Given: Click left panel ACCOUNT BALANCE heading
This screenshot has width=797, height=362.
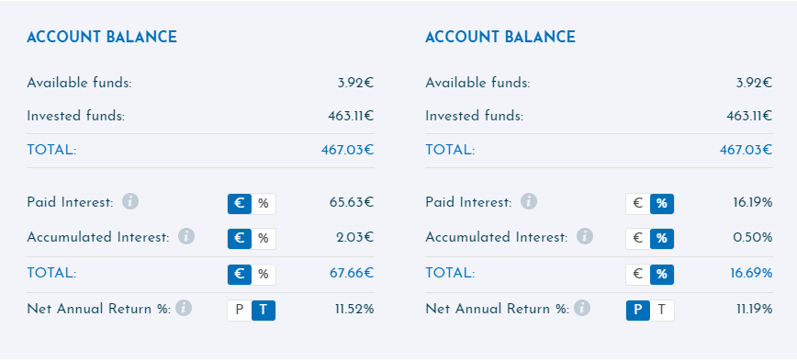Looking at the screenshot, I should (102, 37).
